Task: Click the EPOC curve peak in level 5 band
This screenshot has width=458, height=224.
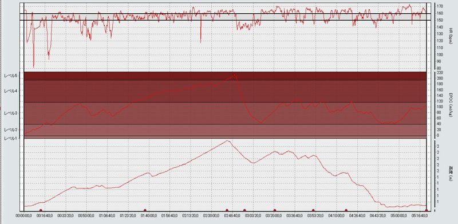Action: tap(234, 75)
